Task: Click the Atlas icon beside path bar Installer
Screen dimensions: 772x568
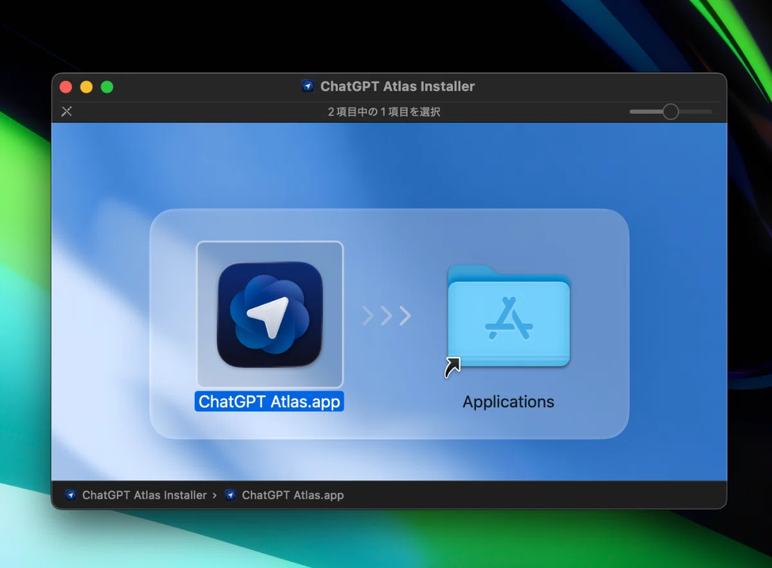Action: pos(71,495)
